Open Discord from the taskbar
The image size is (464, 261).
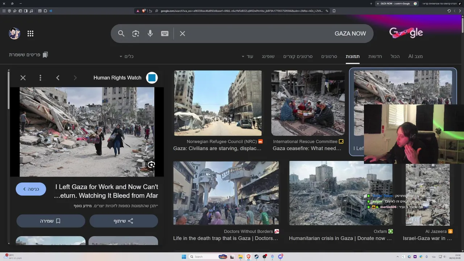tap(280, 257)
